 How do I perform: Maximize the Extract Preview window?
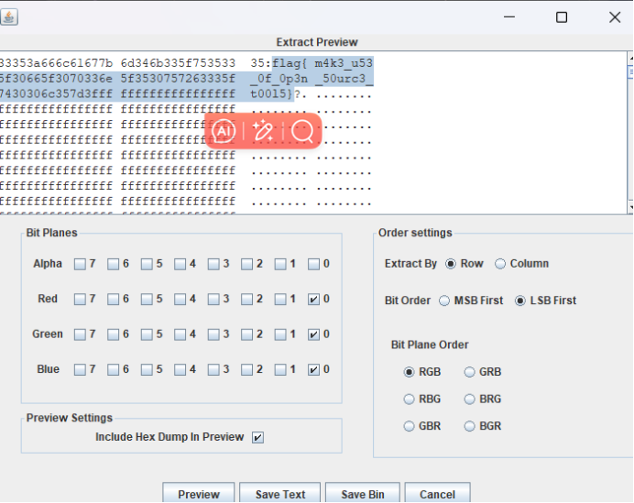562,17
